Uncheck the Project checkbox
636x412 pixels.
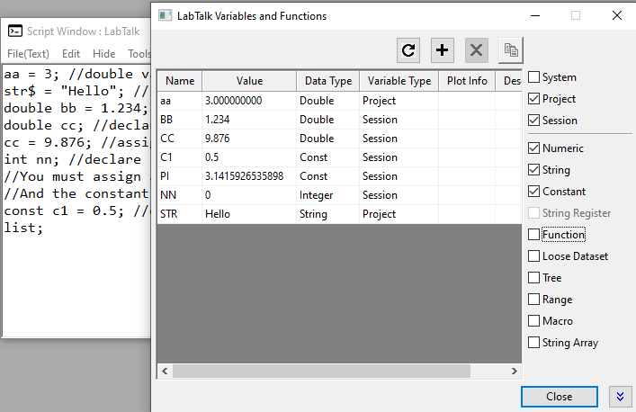click(534, 99)
